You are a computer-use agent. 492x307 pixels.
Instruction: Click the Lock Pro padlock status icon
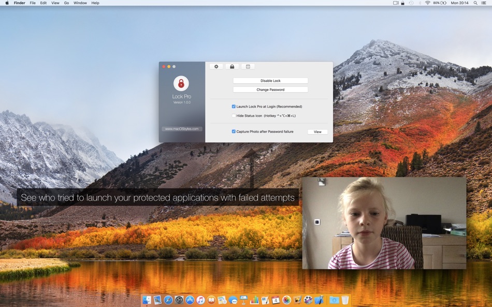pos(402,3)
